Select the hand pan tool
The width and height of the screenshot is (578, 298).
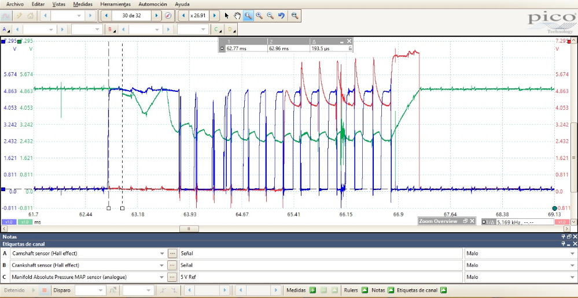tap(237, 16)
